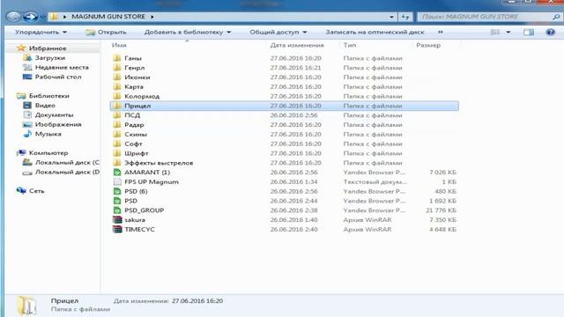Image resolution: width=564 pixels, height=317 pixels.
Task: Open Рабочий стол in the sidebar
Action: (x=58, y=77)
